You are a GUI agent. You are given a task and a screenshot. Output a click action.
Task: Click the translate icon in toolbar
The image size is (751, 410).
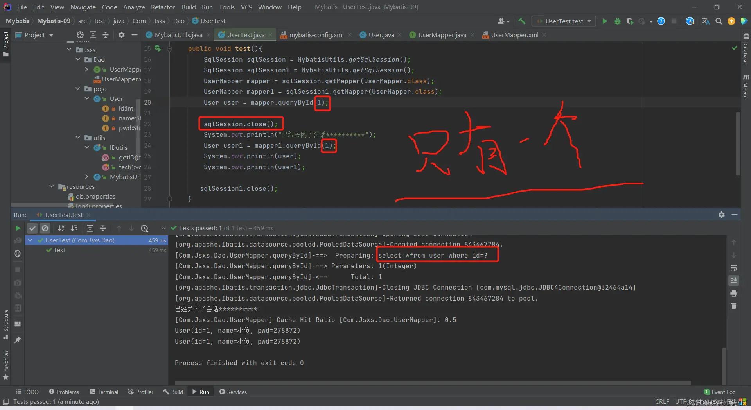coord(706,21)
